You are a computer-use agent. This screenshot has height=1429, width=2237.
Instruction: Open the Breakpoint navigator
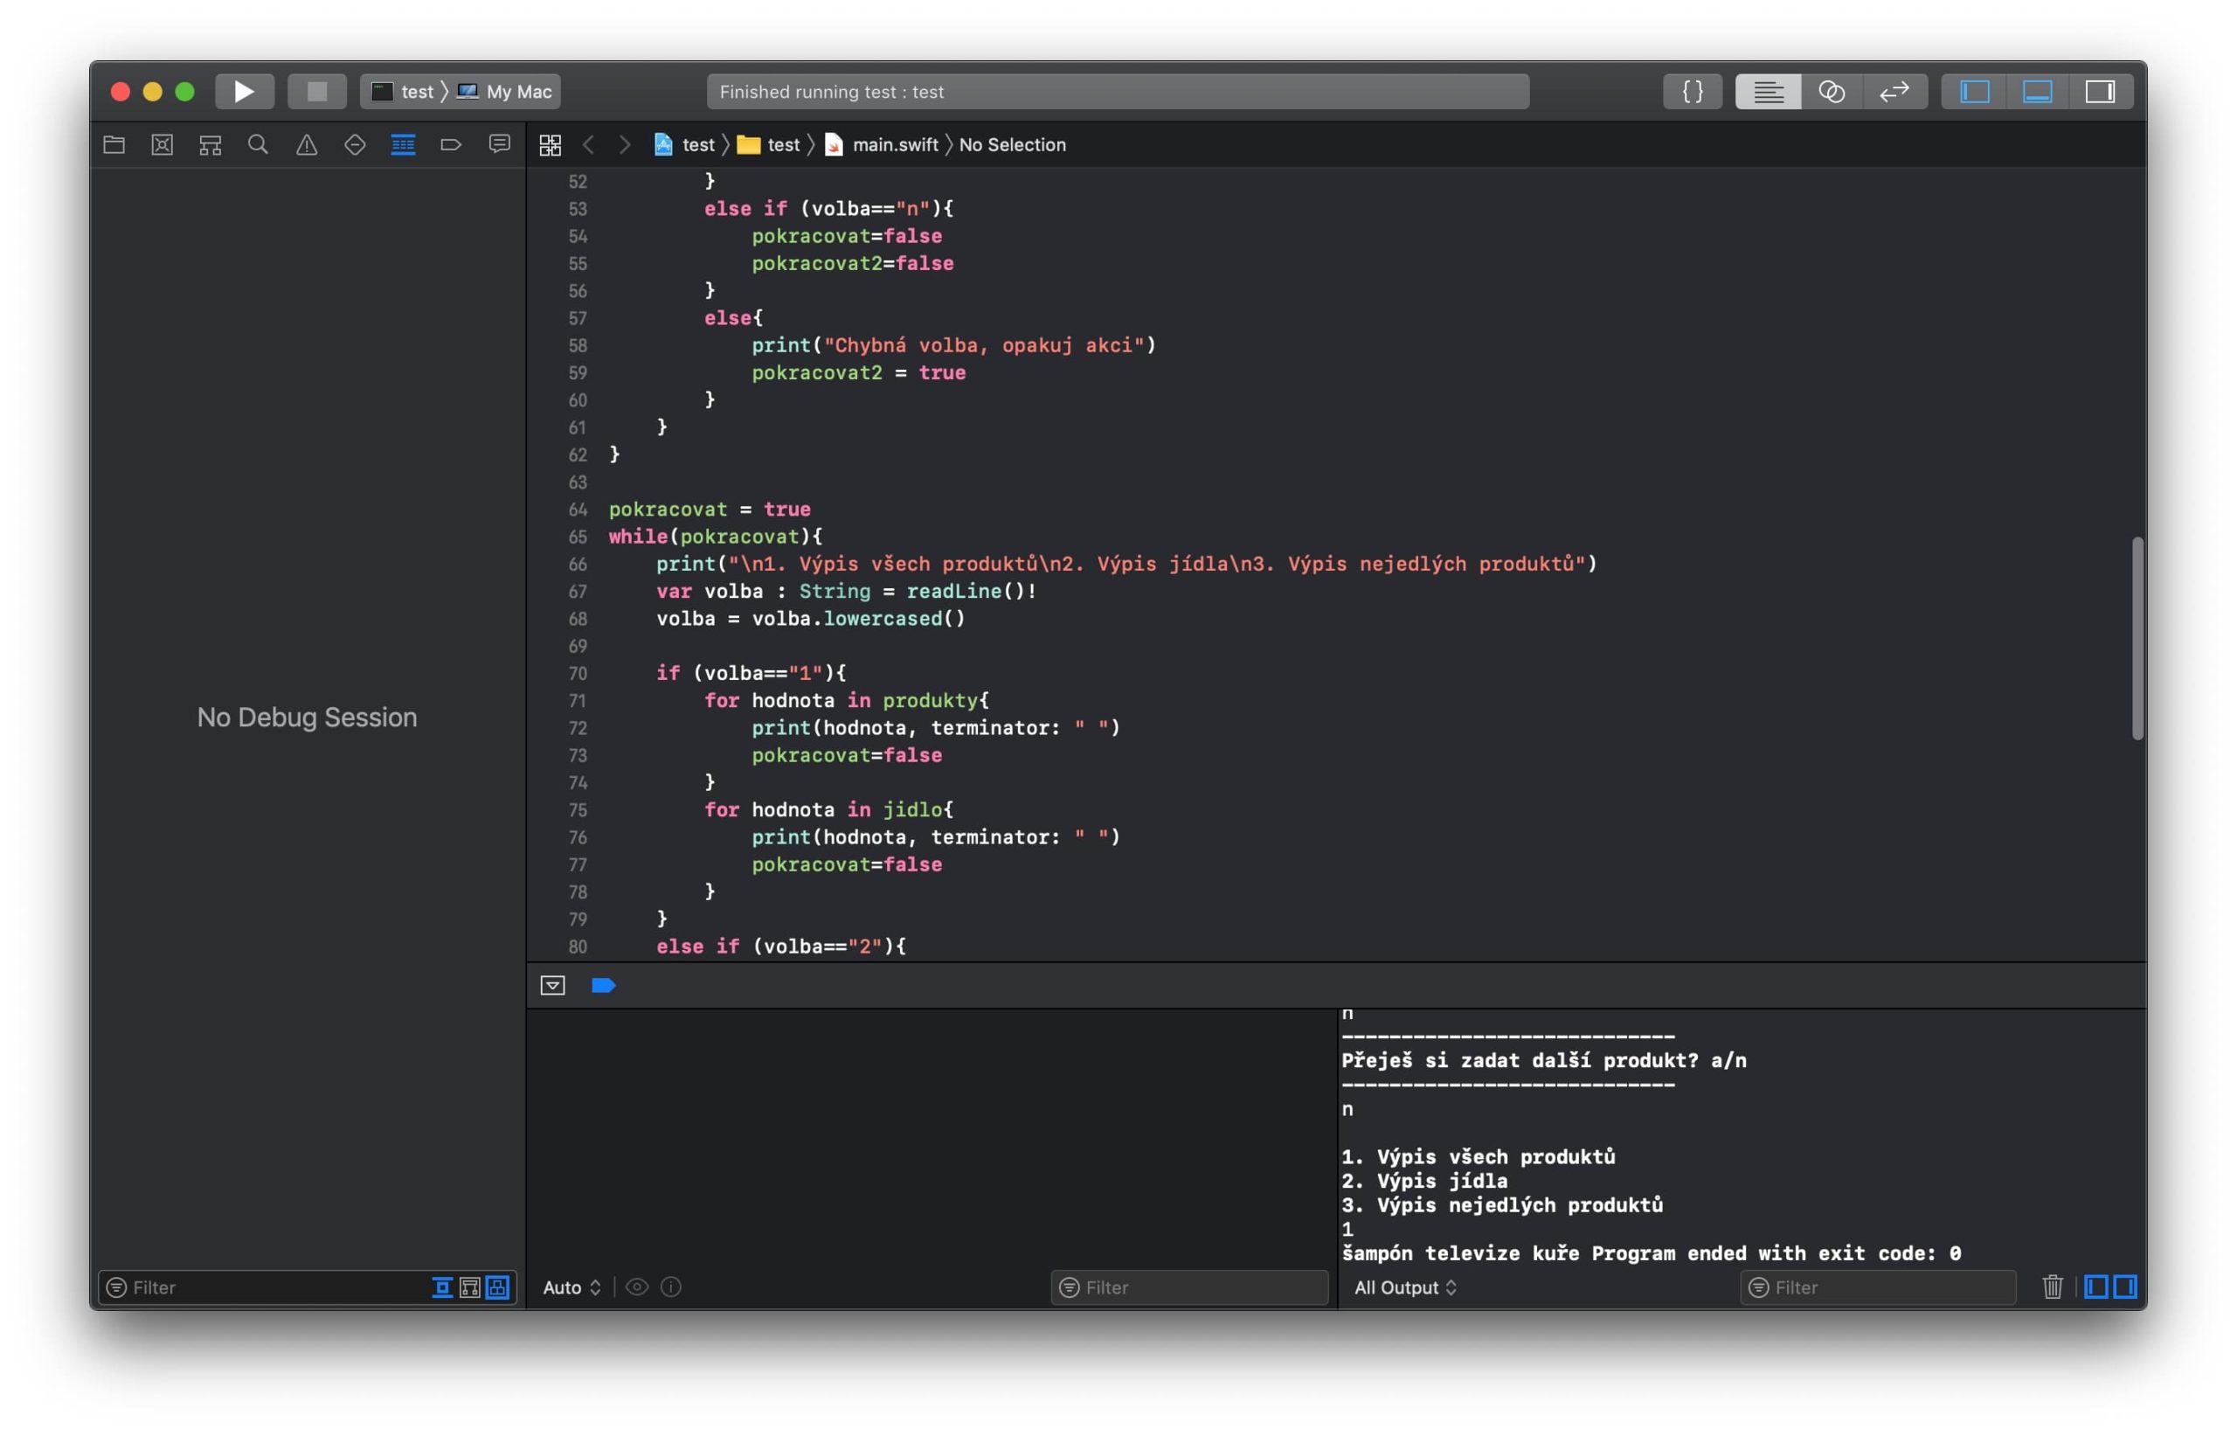[451, 144]
